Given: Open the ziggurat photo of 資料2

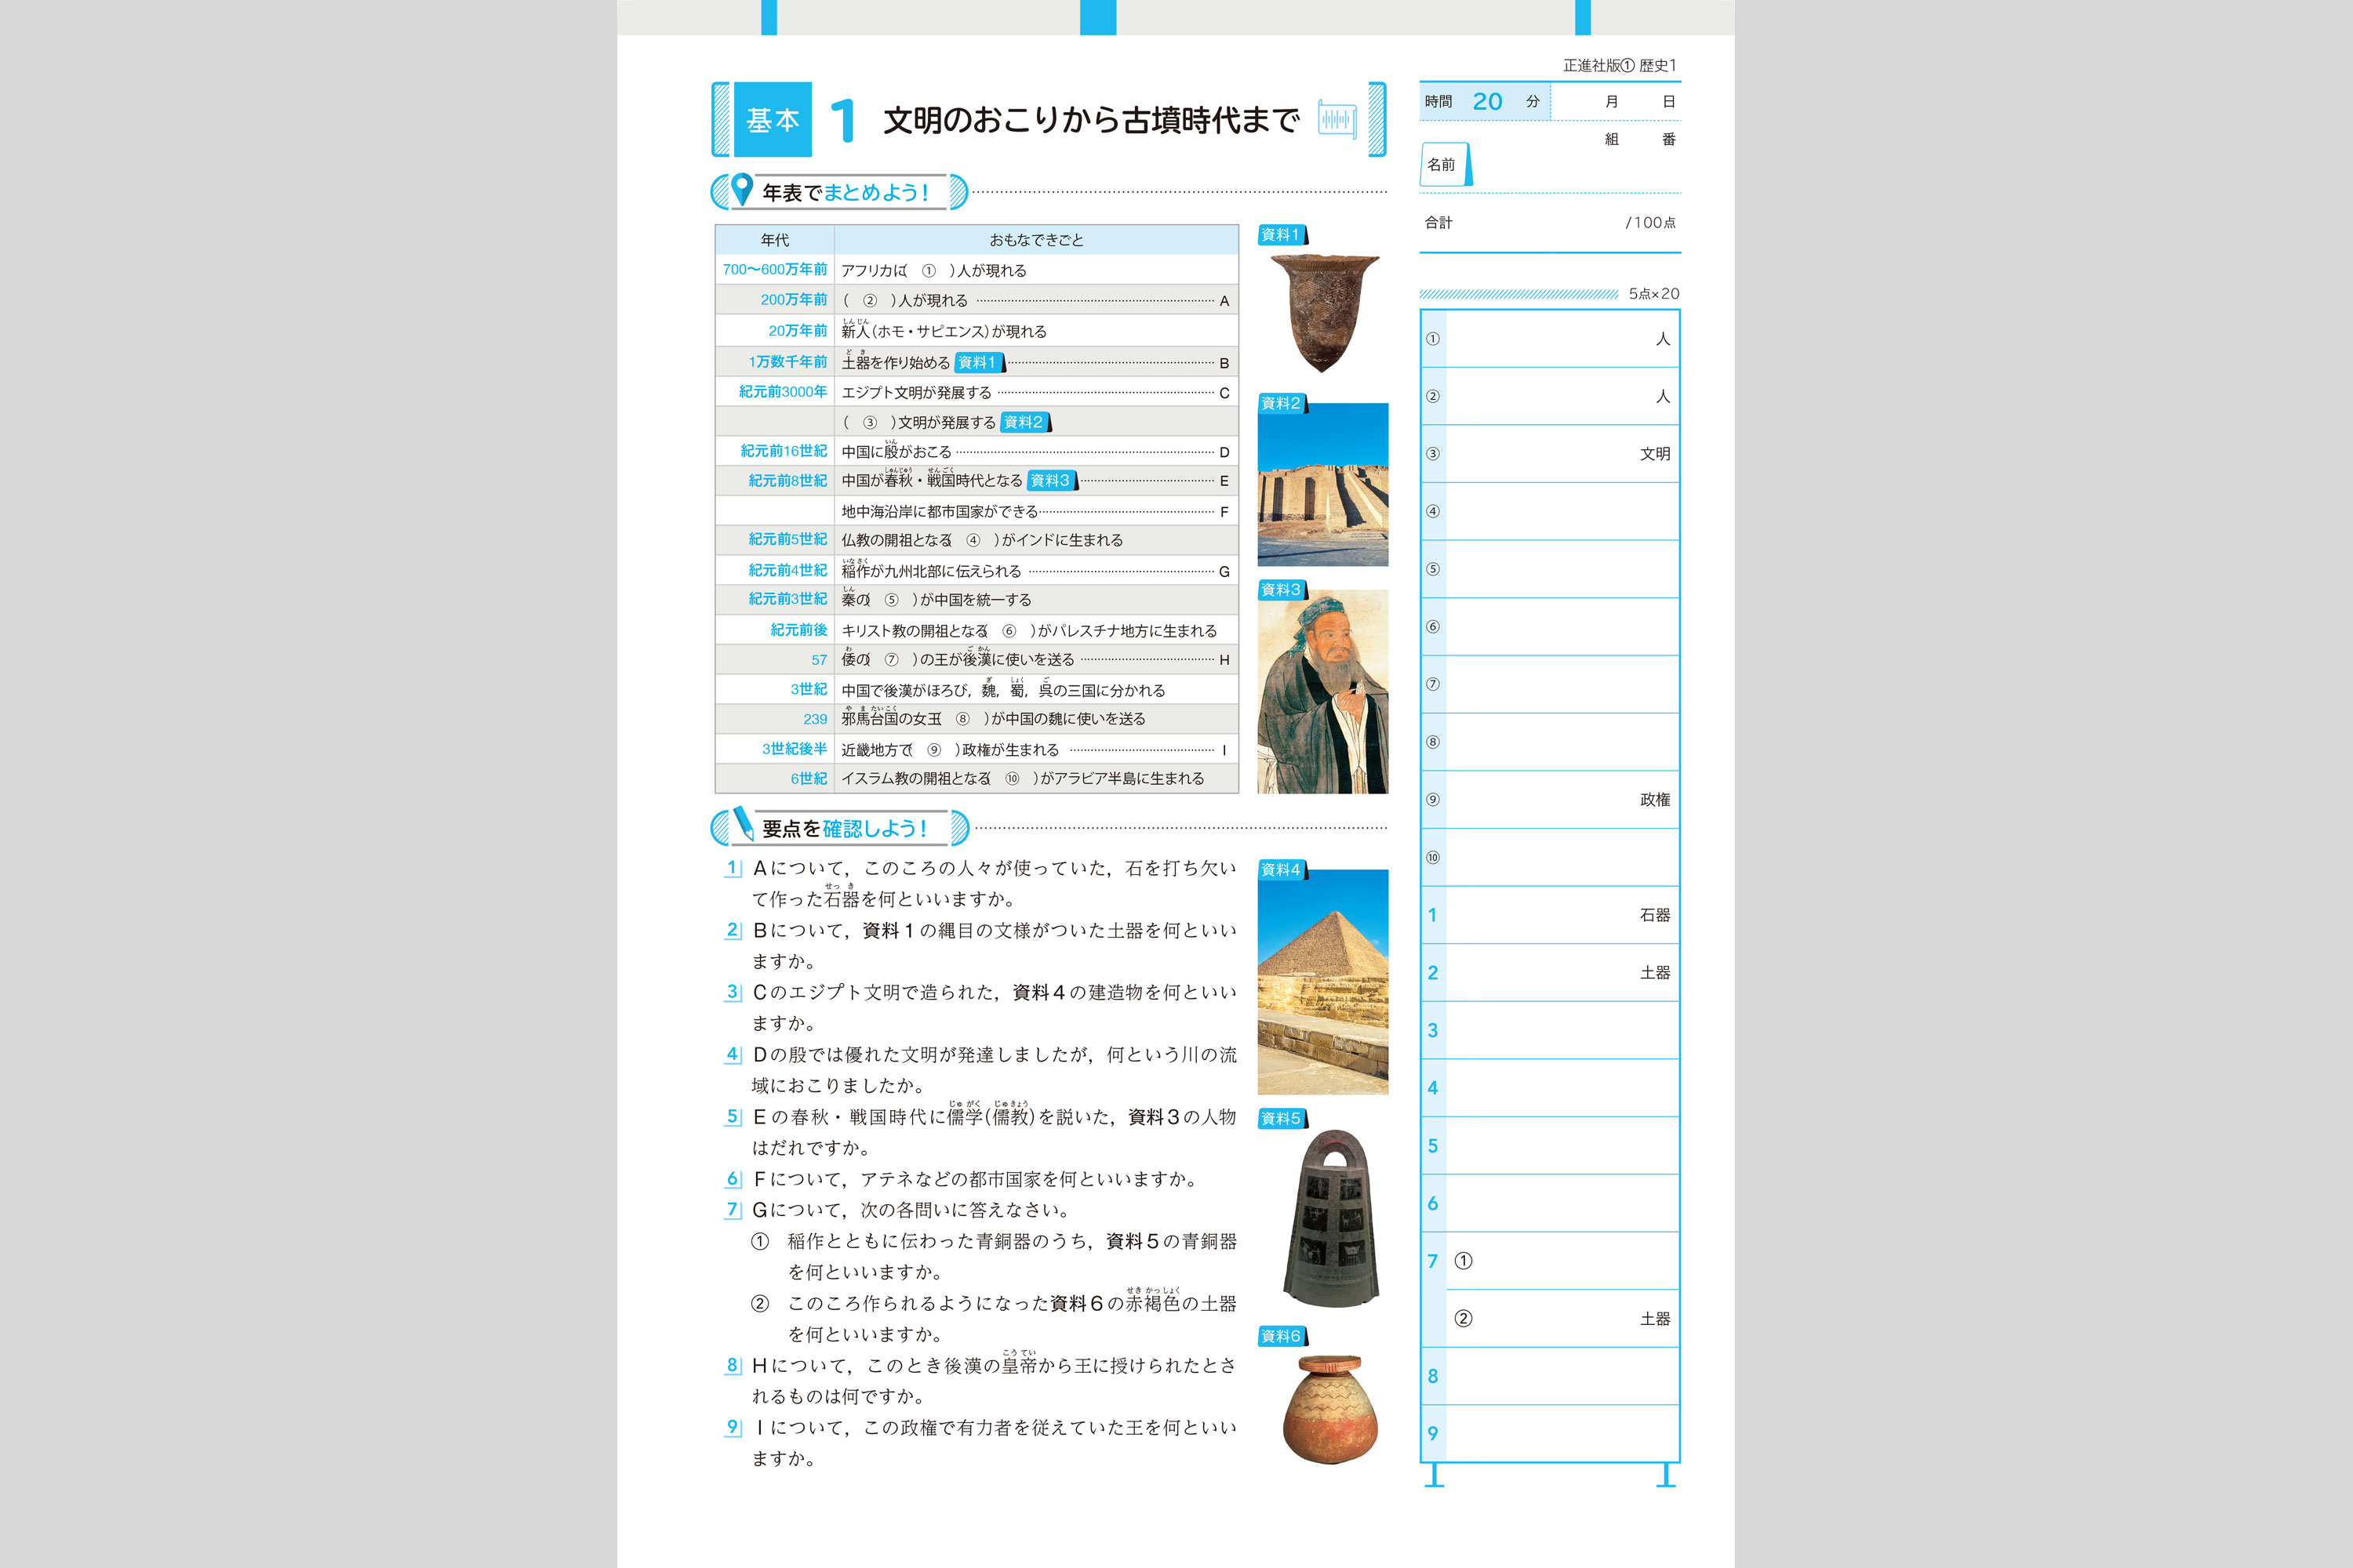Looking at the screenshot, I should 1322,485.
